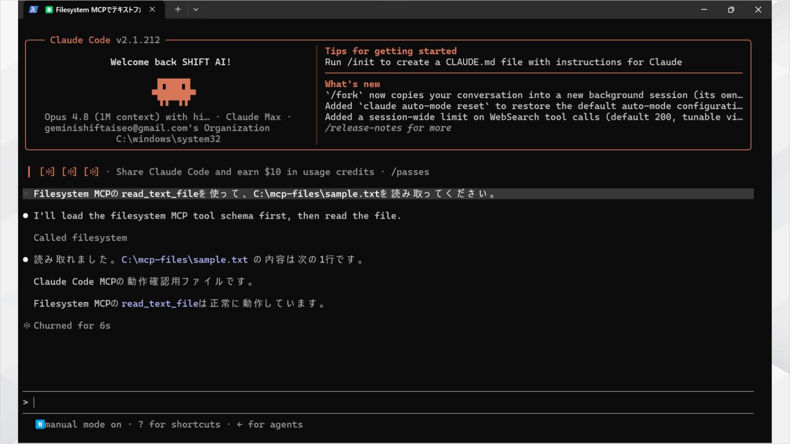
Task: Click the blue manual mode pause icon
Action: coord(40,424)
